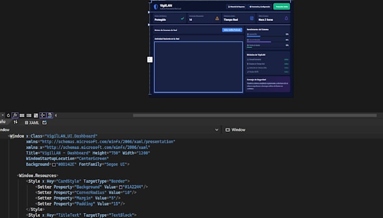The image size is (383, 218).
Task: Click the upper row handle arrow on designer left edge
Action: pos(149,12)
